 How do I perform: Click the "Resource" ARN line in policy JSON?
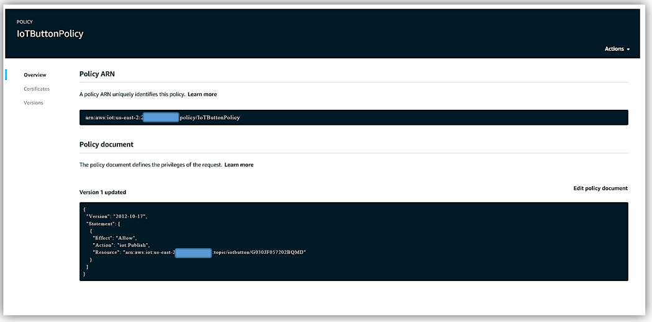pos(199,252)
